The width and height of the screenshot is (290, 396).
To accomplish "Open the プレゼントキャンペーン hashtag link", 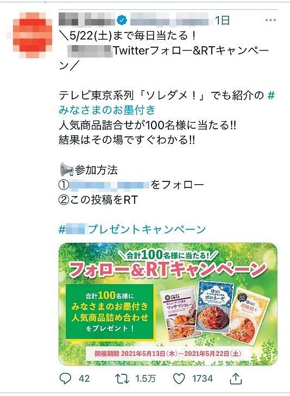I will (133, 229).
